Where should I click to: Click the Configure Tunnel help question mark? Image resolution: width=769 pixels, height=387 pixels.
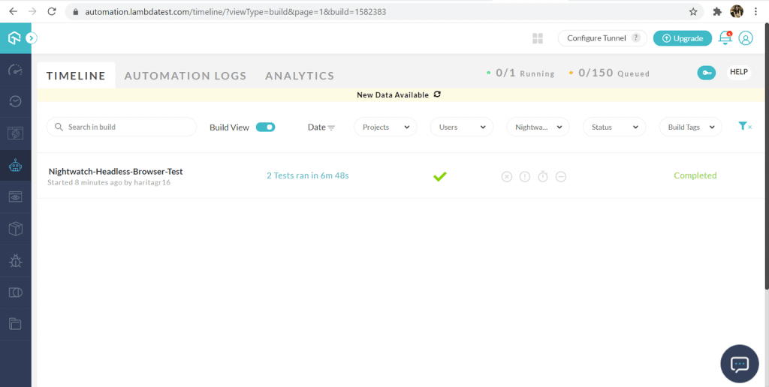(x=635, y=37)
